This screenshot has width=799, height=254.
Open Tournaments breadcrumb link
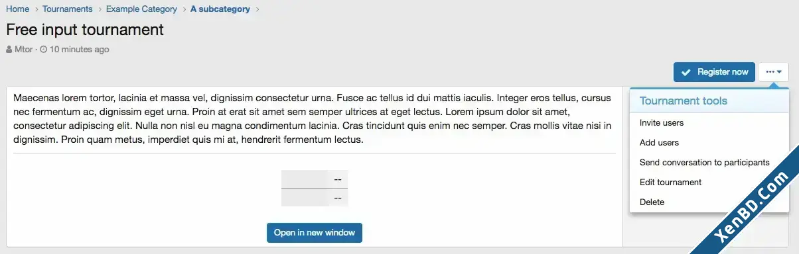click(x=68, y=9)
